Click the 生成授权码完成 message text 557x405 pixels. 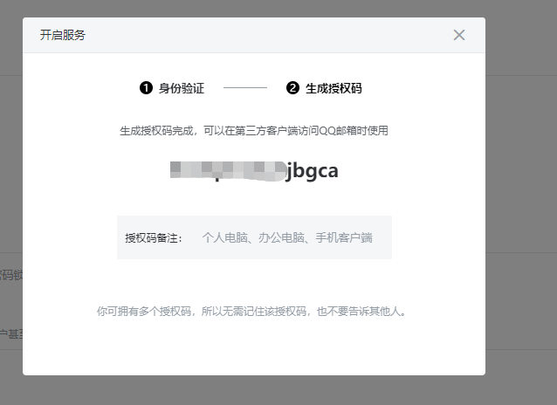254,131
